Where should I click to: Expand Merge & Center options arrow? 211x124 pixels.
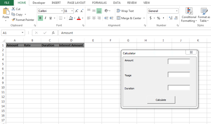pos(144,18)
